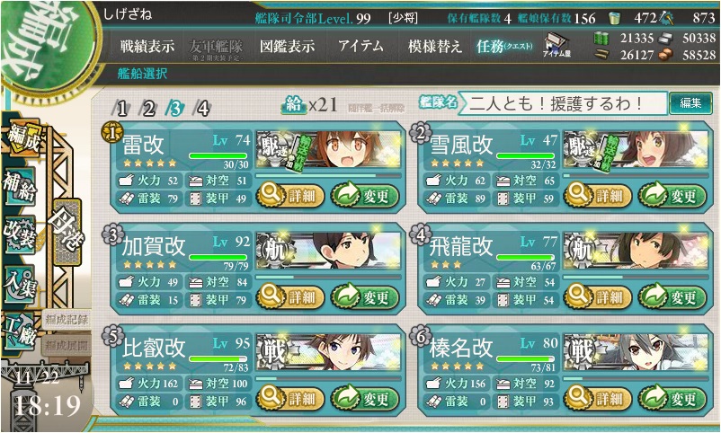Switch to fleet 4 tab

202,109
